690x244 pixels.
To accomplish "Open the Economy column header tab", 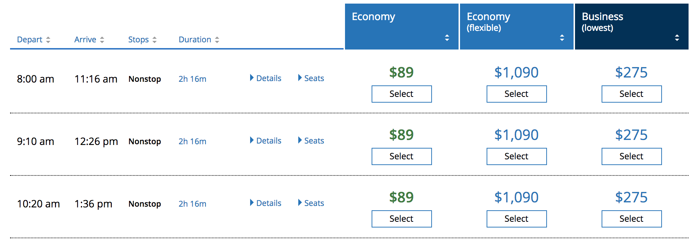I will click(402, 27).
